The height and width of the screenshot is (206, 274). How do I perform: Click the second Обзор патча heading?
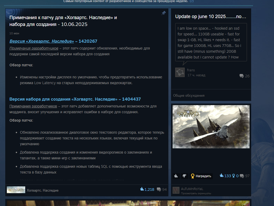[x=21, y=120]
